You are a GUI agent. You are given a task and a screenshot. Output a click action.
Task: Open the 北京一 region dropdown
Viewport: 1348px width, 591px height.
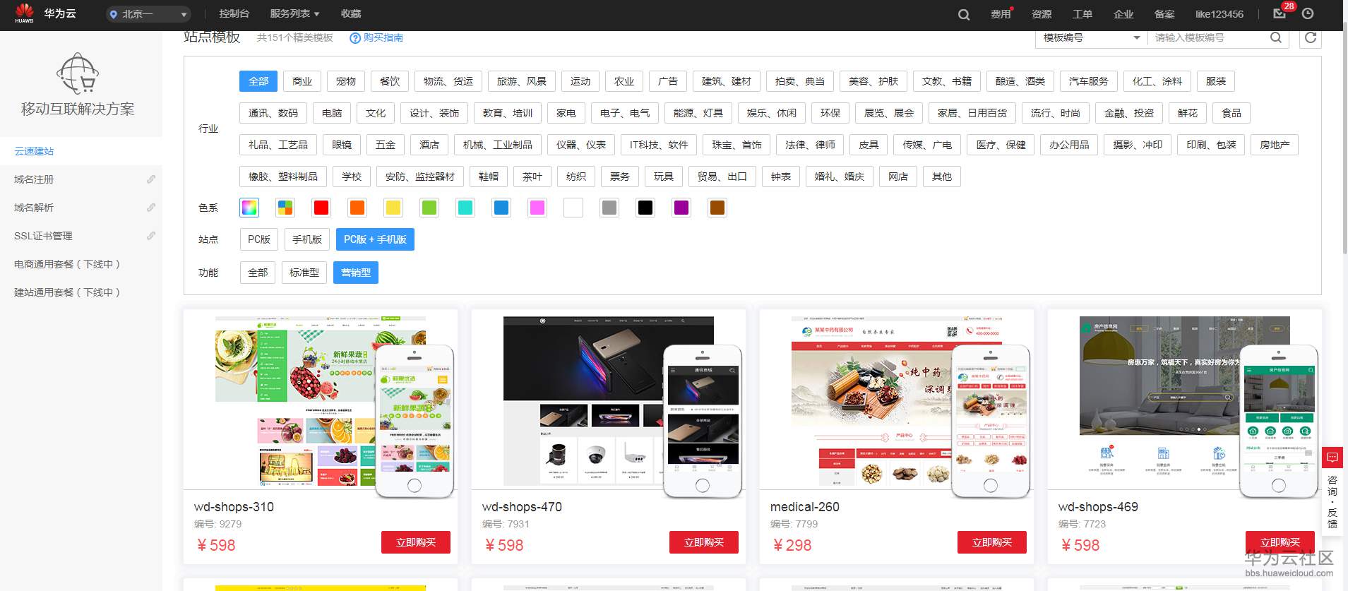pyautogui.click(x=149, y=14)
